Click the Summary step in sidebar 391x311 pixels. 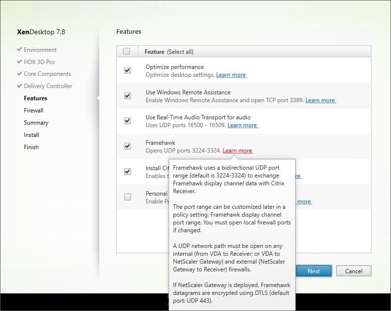point(36,123)
